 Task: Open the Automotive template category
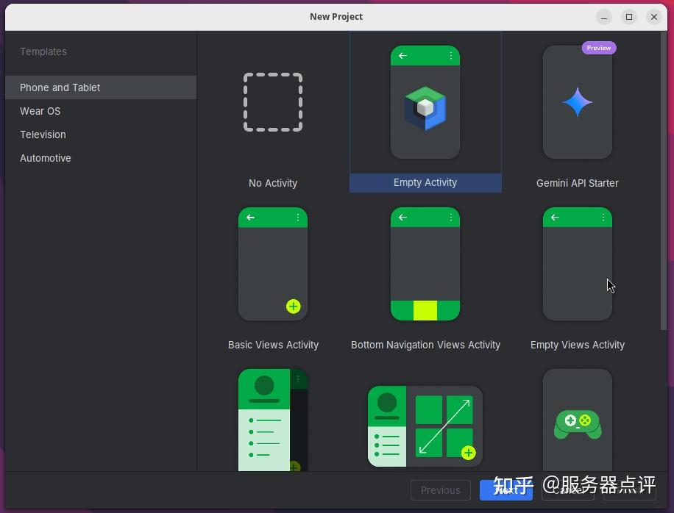tap(45, 158)
